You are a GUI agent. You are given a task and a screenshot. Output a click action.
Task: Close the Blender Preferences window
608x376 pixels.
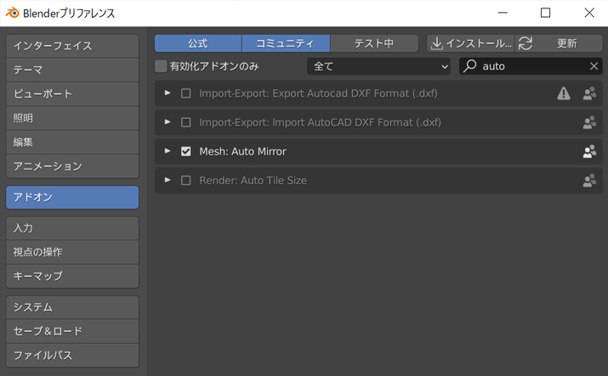(589, 13)
